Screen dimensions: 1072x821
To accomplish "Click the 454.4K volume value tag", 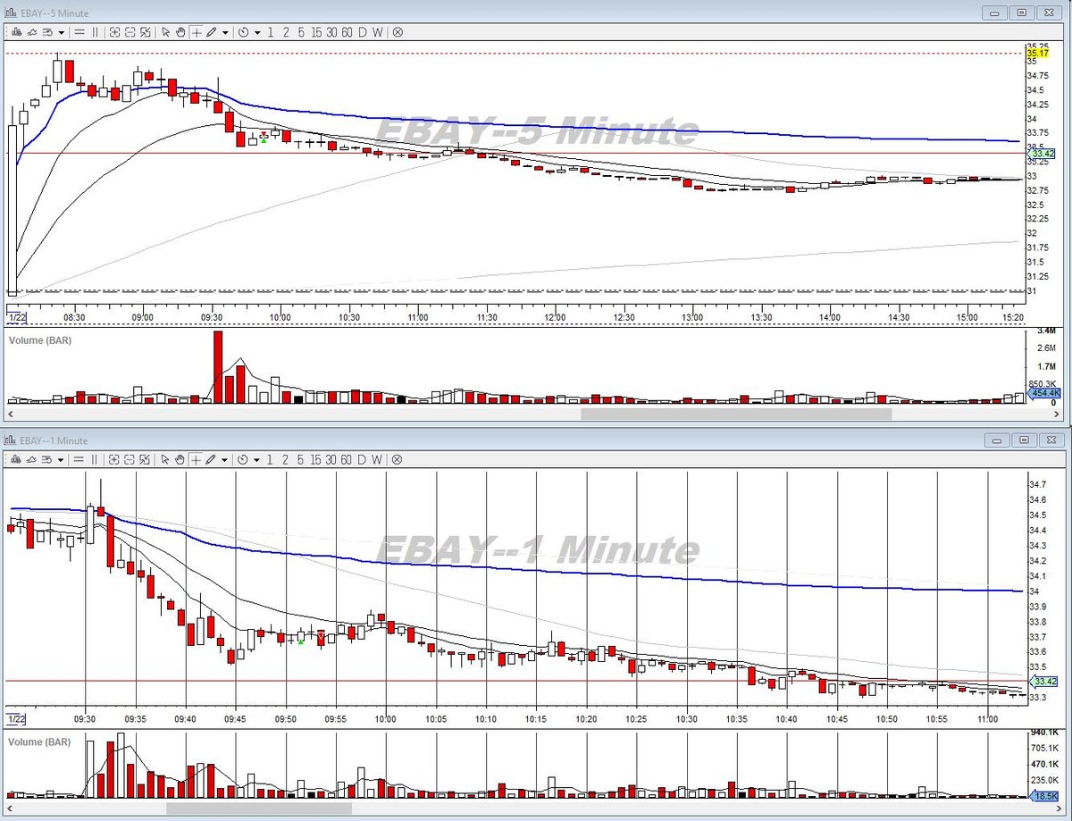I will [1045, 393].
